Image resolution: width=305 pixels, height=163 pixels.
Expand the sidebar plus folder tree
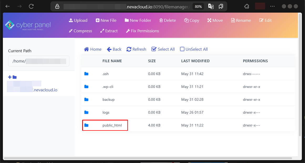pos(12,77)
